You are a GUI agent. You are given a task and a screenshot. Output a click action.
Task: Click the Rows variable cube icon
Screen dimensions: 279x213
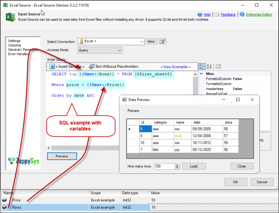point(4,207)
